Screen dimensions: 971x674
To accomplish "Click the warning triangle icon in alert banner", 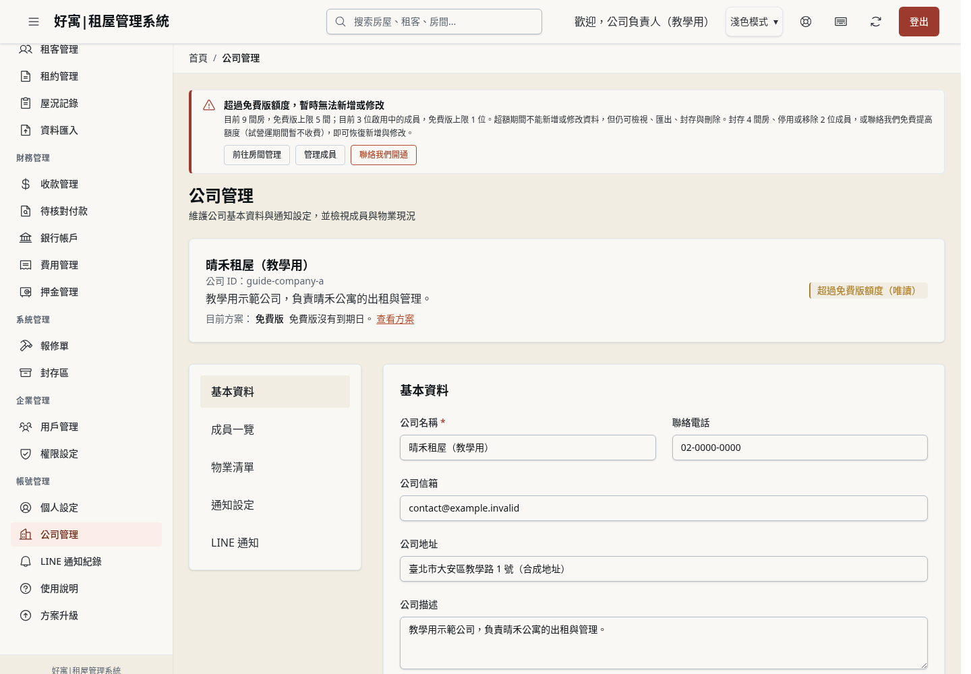I will click(209, 105).
